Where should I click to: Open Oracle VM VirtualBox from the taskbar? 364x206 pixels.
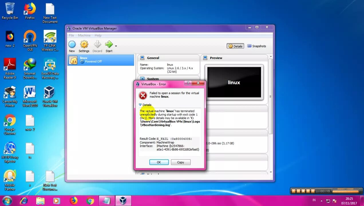(123, 201)
